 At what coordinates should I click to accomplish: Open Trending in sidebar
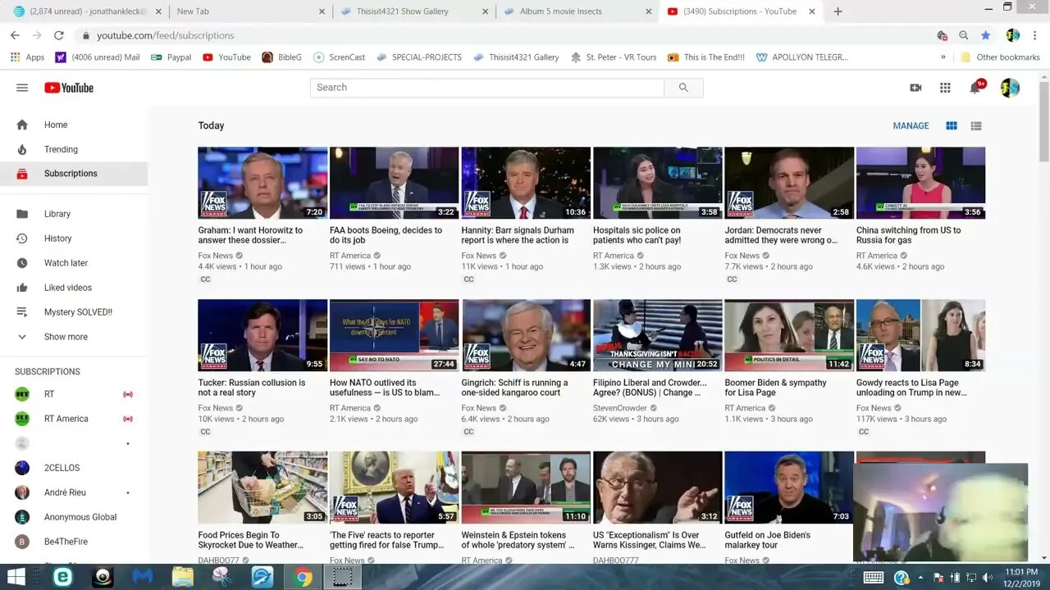tap(74, 149)
